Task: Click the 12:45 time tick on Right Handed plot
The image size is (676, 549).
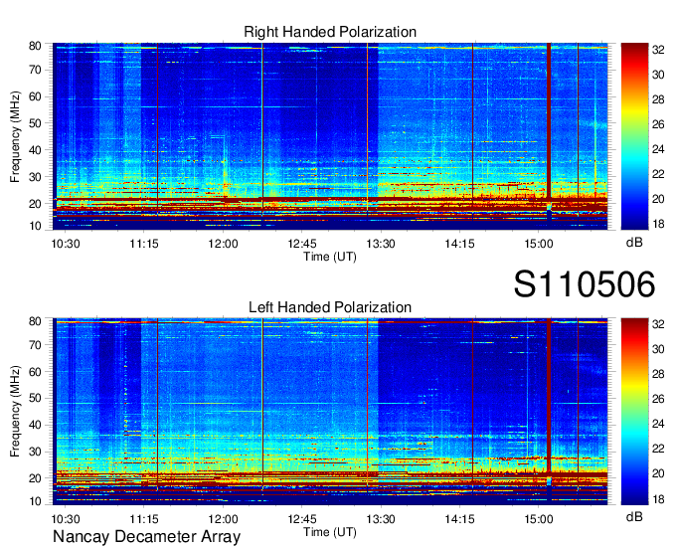Action: coord(302,244)
